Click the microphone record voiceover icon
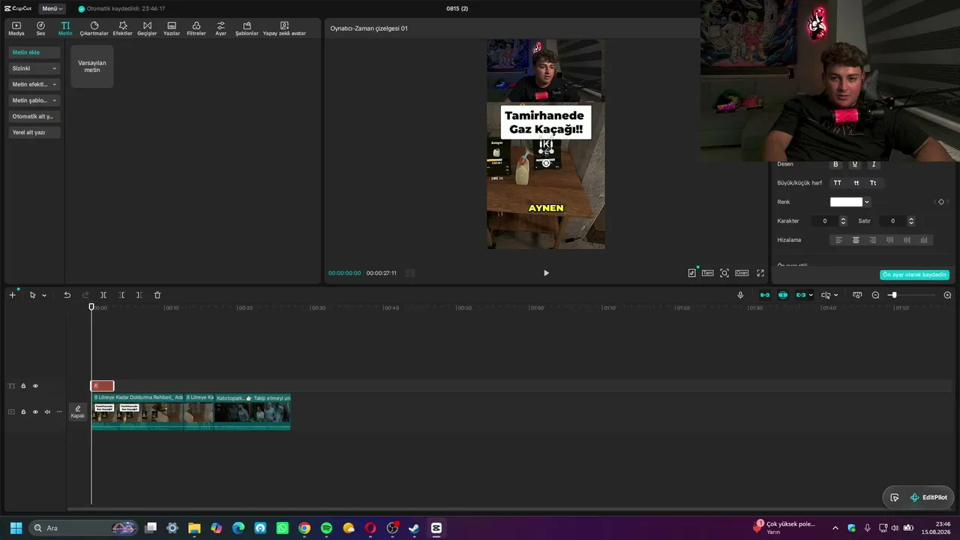 click(x=740, y=295)
